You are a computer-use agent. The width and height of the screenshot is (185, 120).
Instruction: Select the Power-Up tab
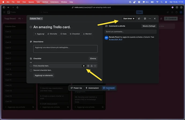coord(76,88)
